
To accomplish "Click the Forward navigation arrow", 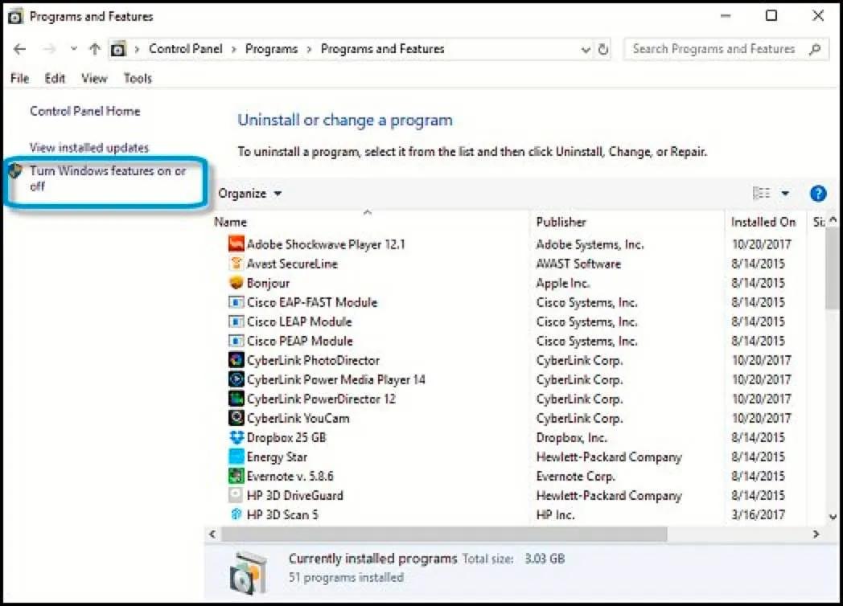I will point(49,49).
